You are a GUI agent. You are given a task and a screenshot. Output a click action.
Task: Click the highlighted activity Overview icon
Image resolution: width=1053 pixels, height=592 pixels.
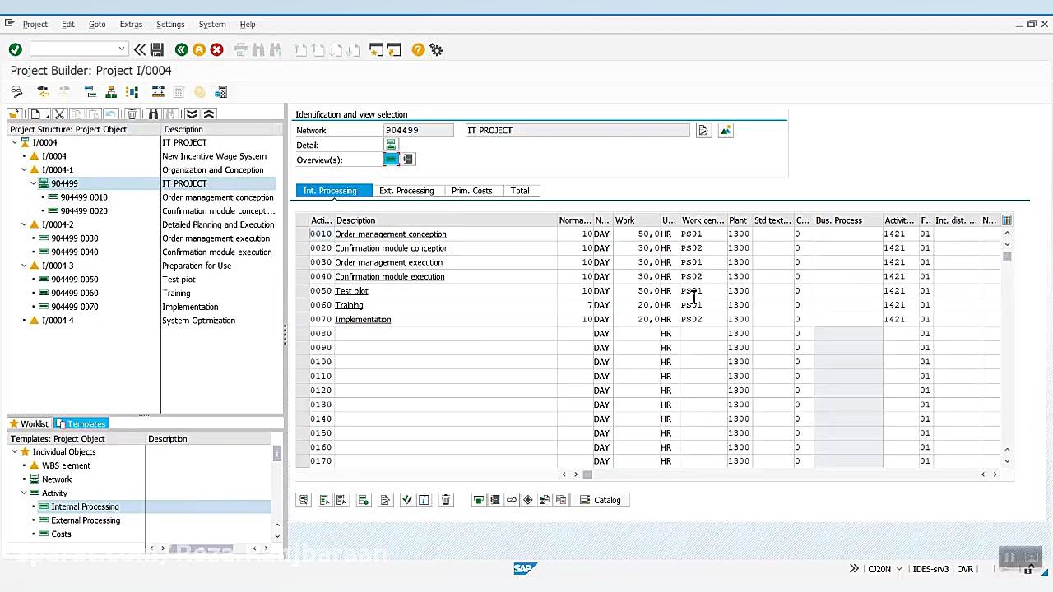391,160
